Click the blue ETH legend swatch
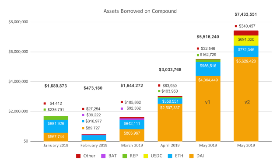 pyautogui.click(x=170, y=156)
